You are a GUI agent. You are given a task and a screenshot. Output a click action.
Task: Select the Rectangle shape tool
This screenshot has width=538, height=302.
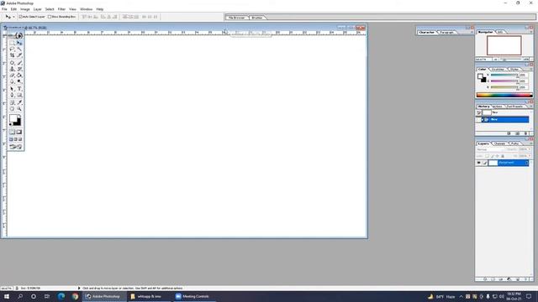[19, 95]
